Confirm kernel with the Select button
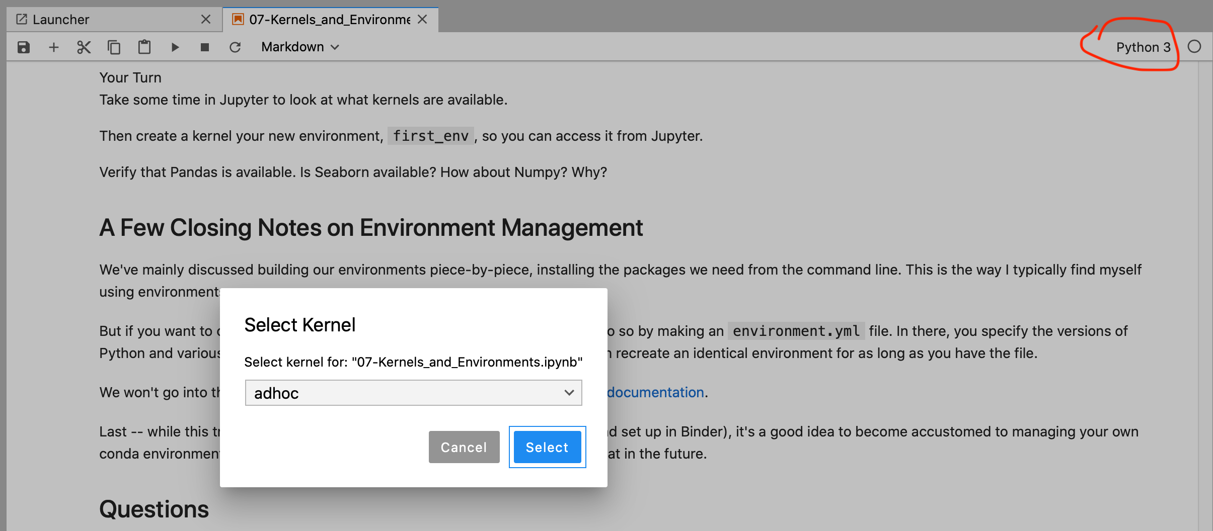This screenshot has height=531, width=1213. point(547,447)
